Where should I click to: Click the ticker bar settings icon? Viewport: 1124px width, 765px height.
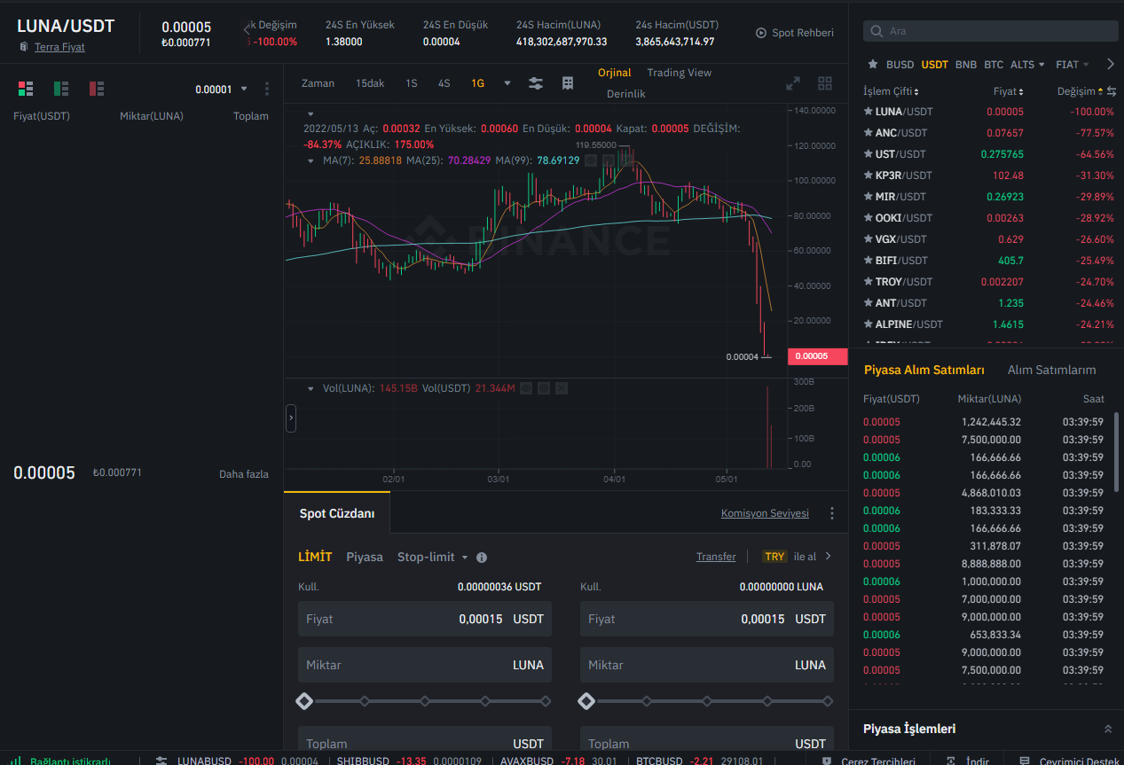click(x=161, y=761)
